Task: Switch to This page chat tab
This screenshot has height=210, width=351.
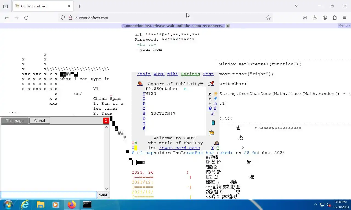Action: [15, 121]
